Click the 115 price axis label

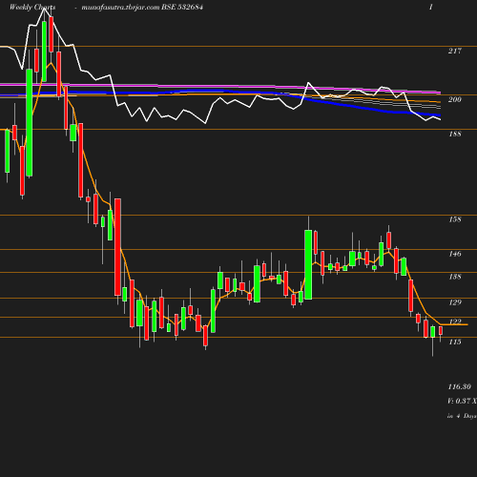point(455,342)
